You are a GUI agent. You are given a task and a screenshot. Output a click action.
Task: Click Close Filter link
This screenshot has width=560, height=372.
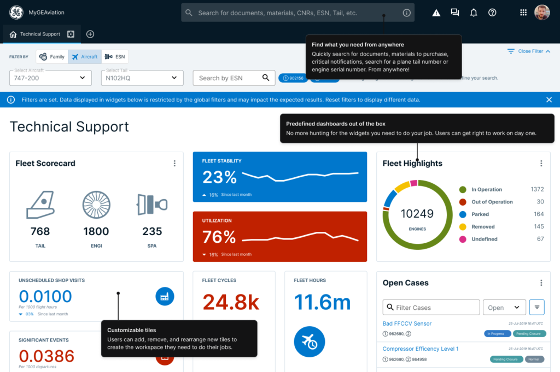(529, 51)
